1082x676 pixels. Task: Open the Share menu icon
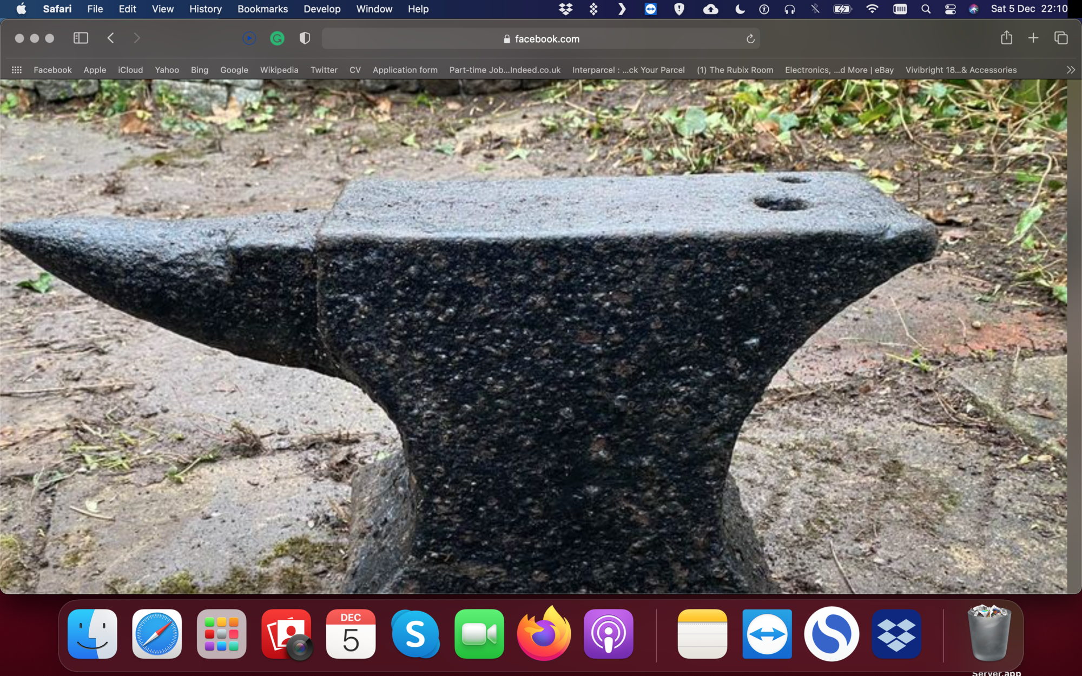click(1006, 38)
